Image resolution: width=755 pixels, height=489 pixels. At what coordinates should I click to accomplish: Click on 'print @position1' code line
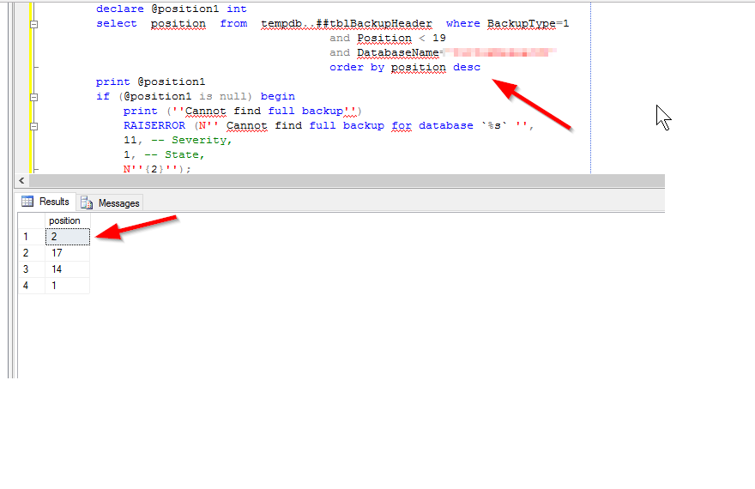[150, 82]
